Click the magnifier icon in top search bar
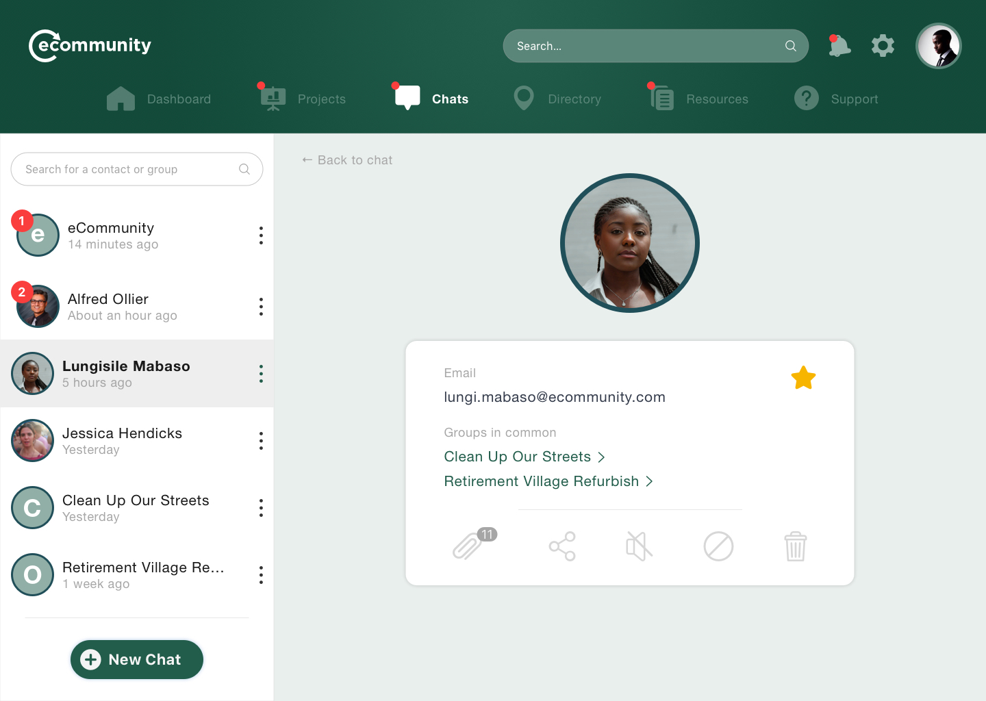The height and width of the screenshot is (701, 986). click(x=791, y=46)
